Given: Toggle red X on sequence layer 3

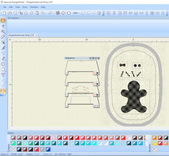Looking at the screenshot, I should 95,84.
